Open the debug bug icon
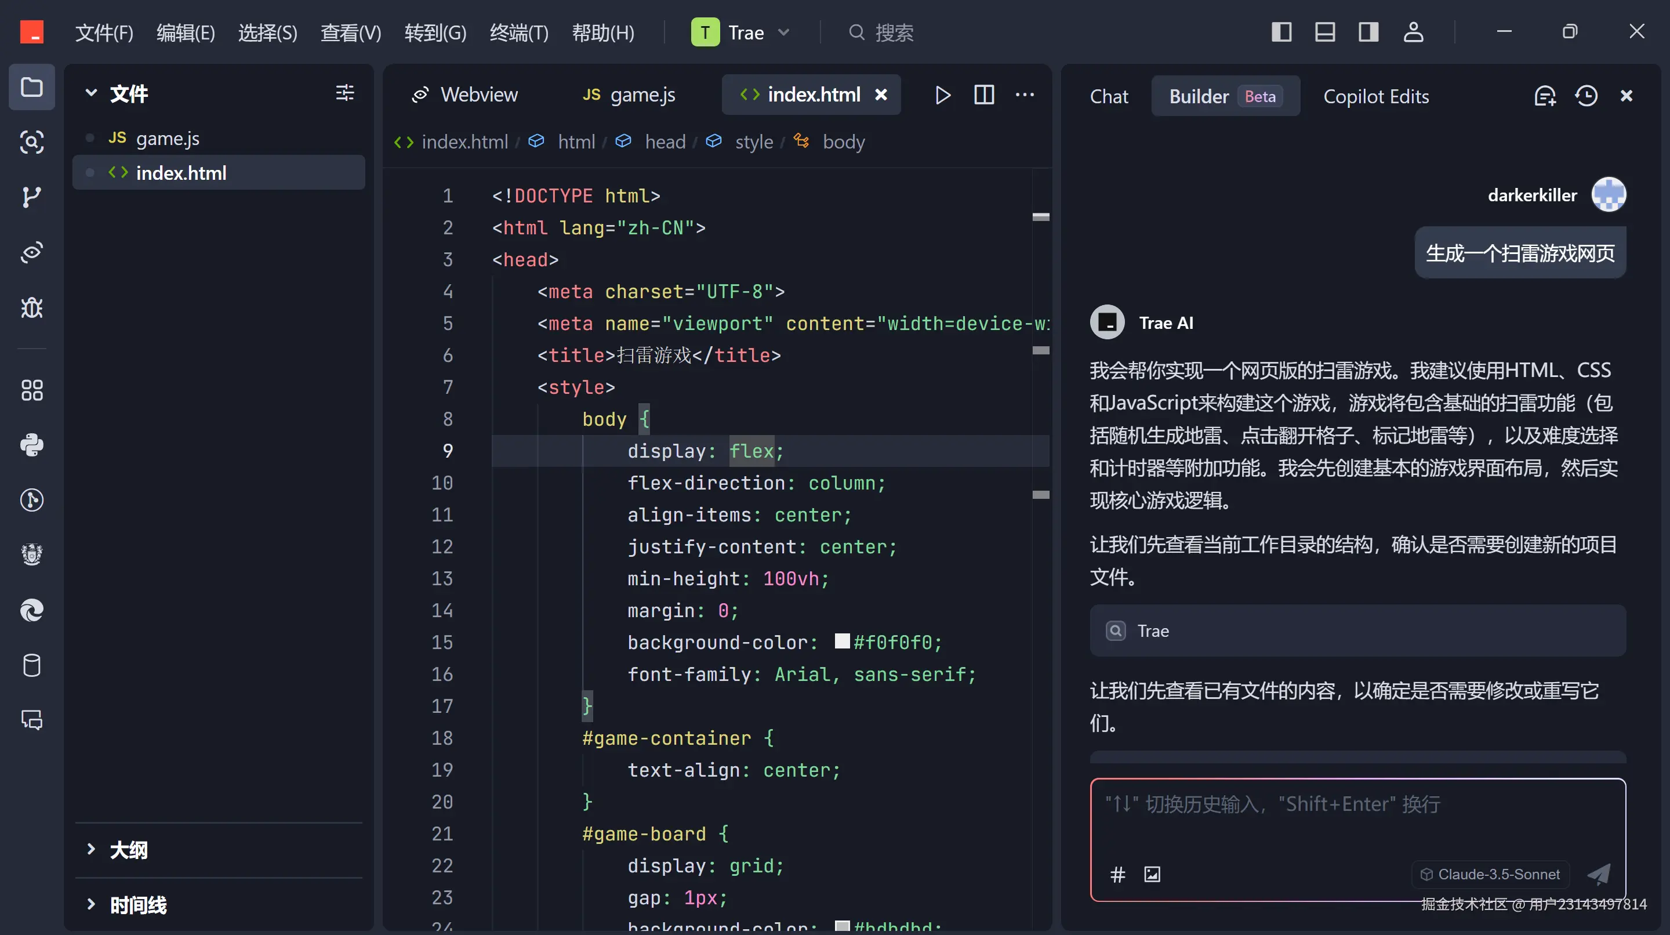This screenshot has height=935, width=1670. tap(31, 307)
